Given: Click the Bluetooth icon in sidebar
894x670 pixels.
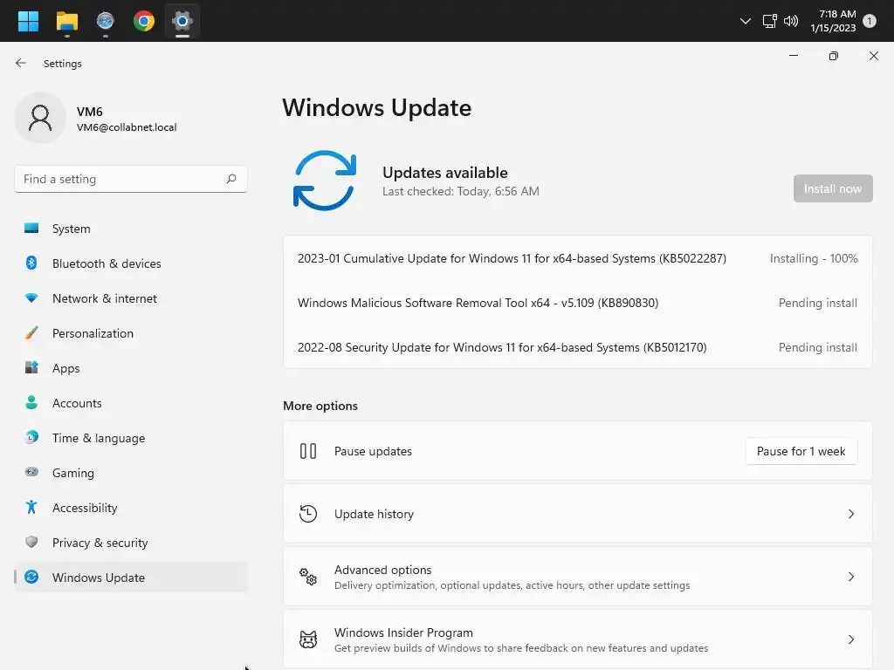Looking at the screenshot, I should pos(31,263).
